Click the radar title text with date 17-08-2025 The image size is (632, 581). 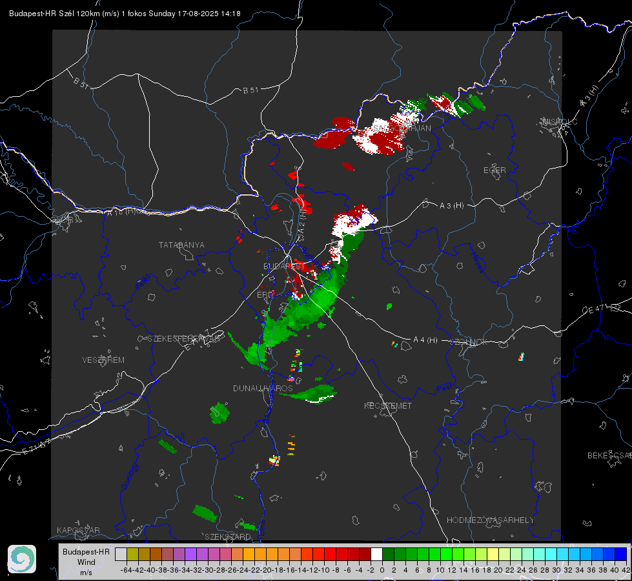coord(125,14)
